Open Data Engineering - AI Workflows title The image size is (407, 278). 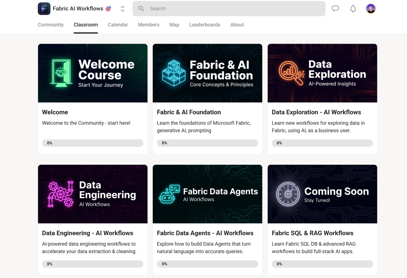87,233
